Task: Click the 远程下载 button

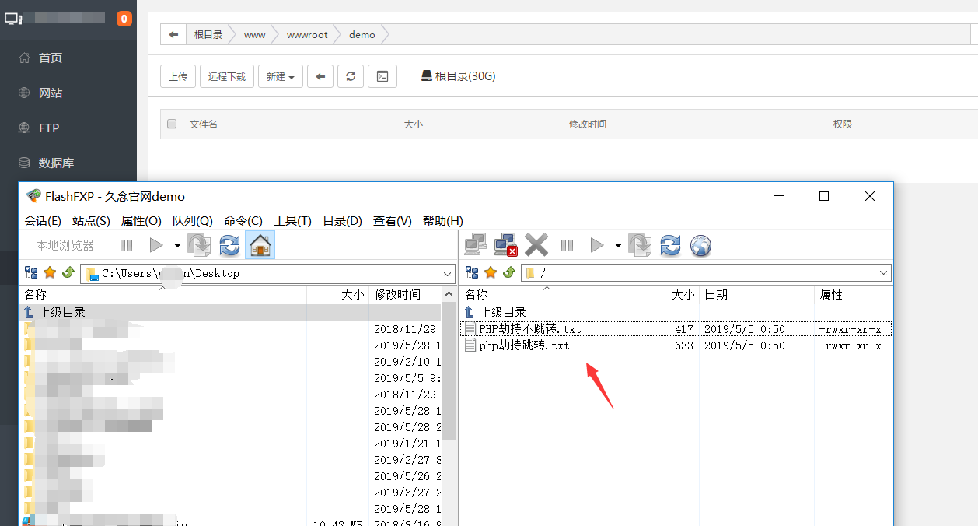Action: click(x=227, y=76)
